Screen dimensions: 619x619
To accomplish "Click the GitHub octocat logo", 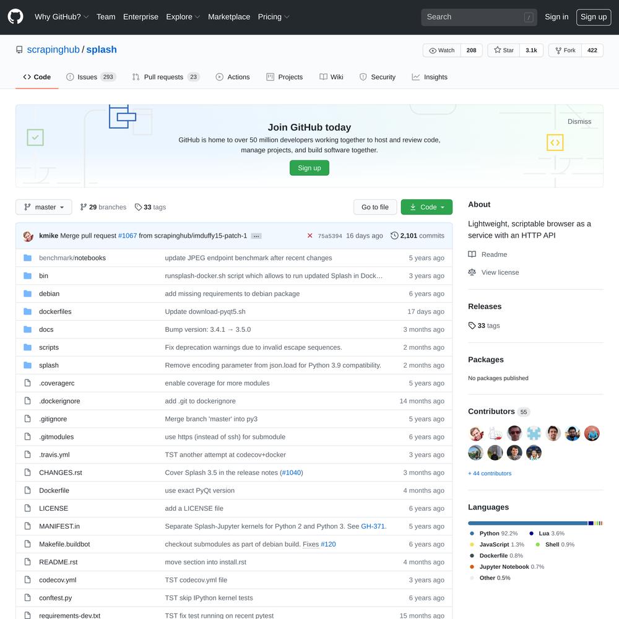I will tap(15, 17).
